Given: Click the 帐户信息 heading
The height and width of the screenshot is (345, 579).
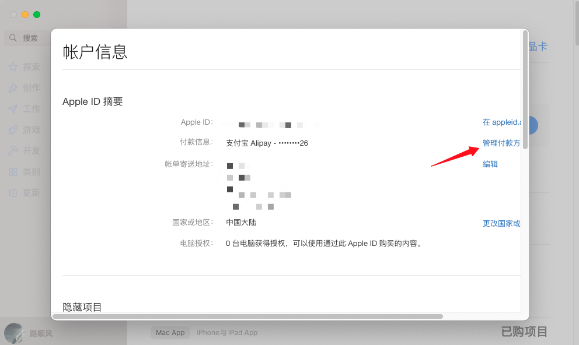Looking at the screenshot, I should tap(95, 52).
